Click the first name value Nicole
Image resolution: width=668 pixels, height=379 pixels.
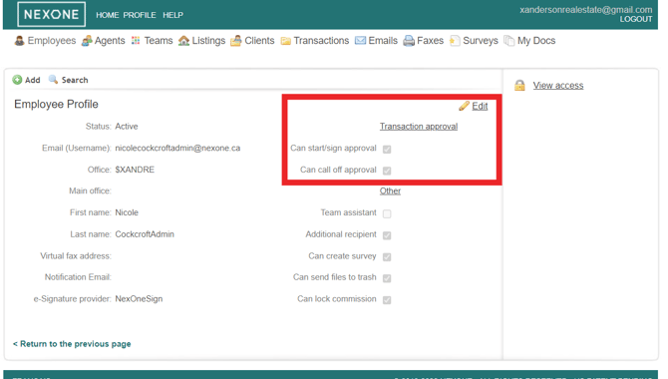[127, 212]
